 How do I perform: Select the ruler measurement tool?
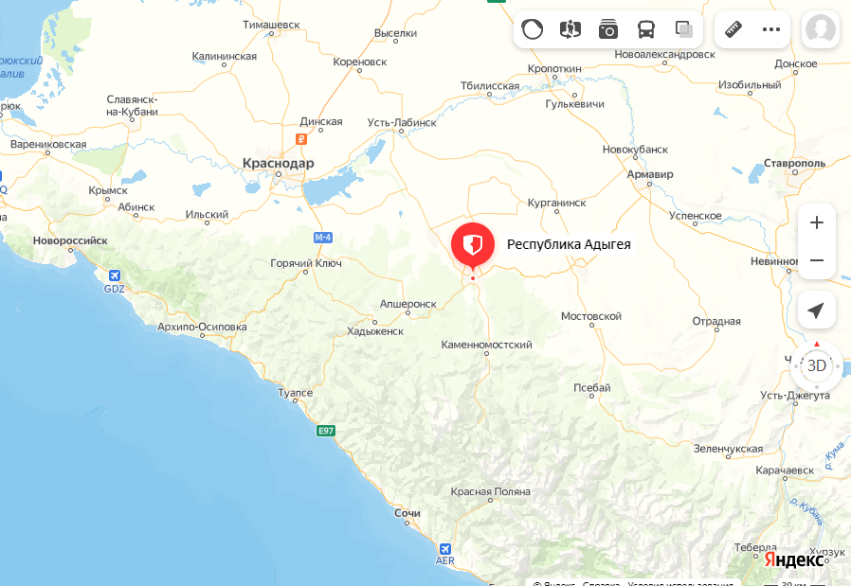tap(733, 29)
